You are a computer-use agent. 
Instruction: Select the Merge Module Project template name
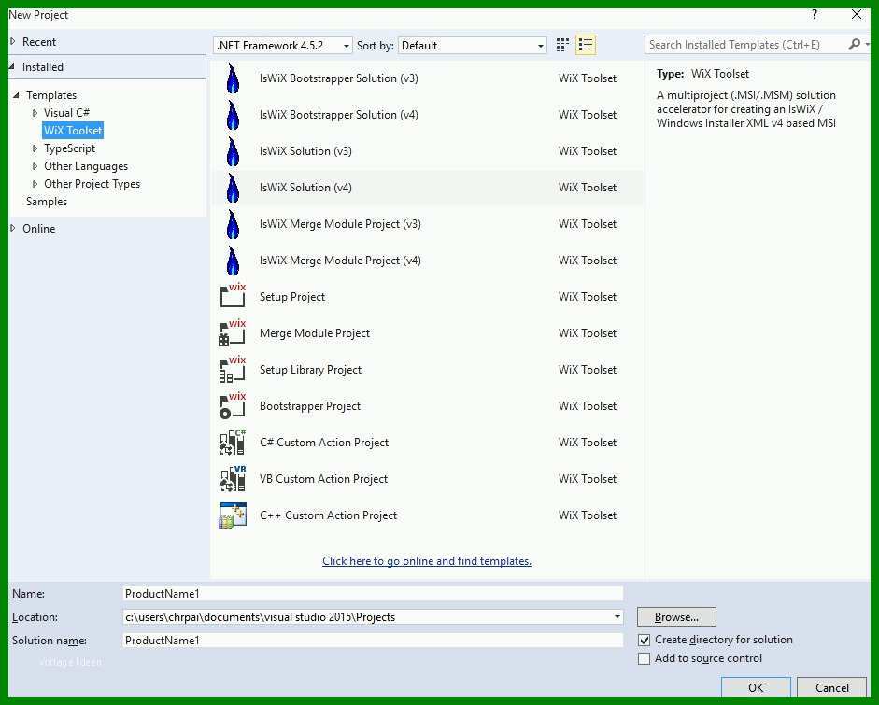[x=315, y=332]
